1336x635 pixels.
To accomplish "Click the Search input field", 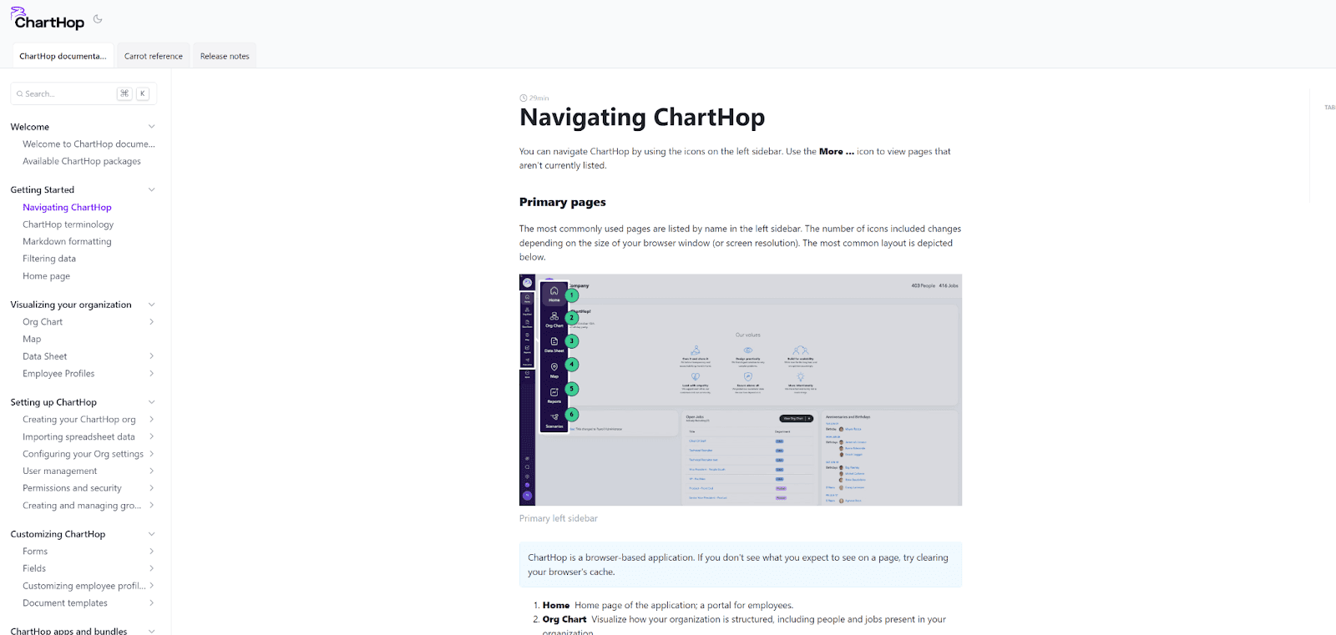I will (67, 94).
